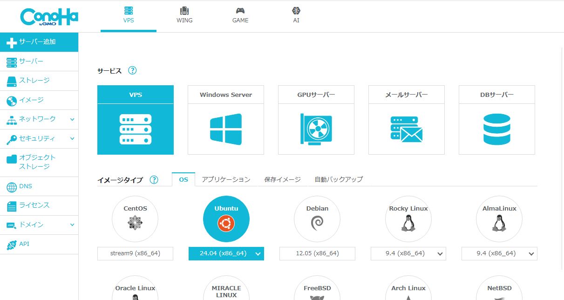
Task: Open Ubuntu 24.04 version dropdown
Action: point(226,253)
